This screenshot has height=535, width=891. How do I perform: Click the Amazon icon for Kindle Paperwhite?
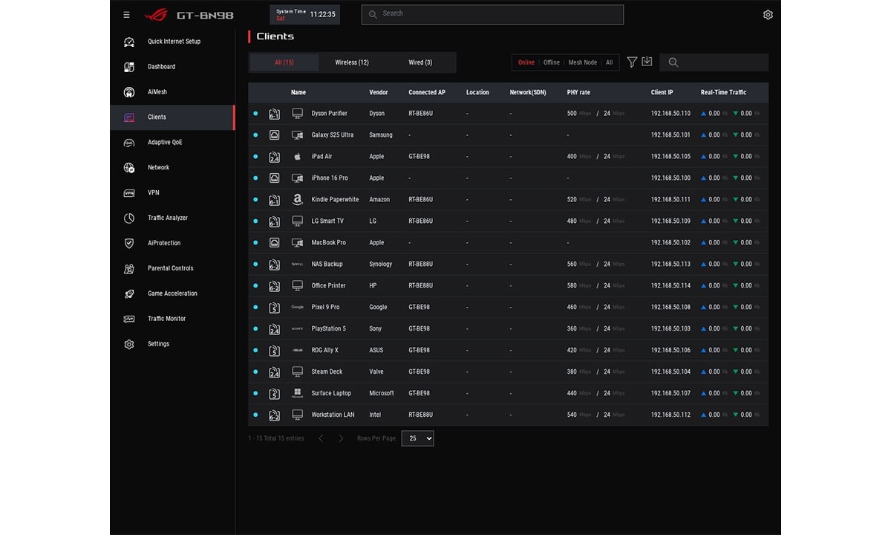click(297, 200)
